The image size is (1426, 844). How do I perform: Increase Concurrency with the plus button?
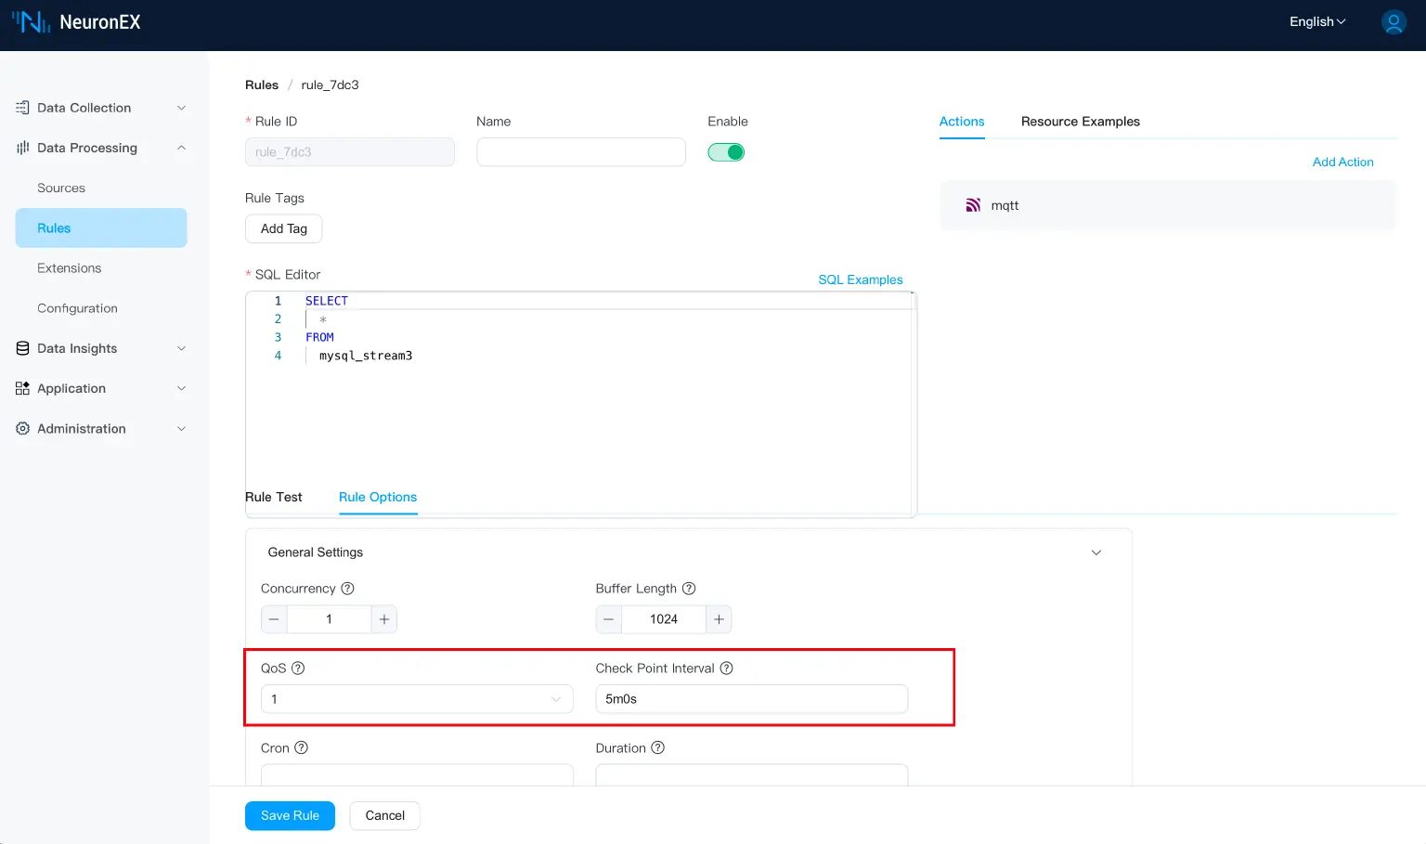384,619
